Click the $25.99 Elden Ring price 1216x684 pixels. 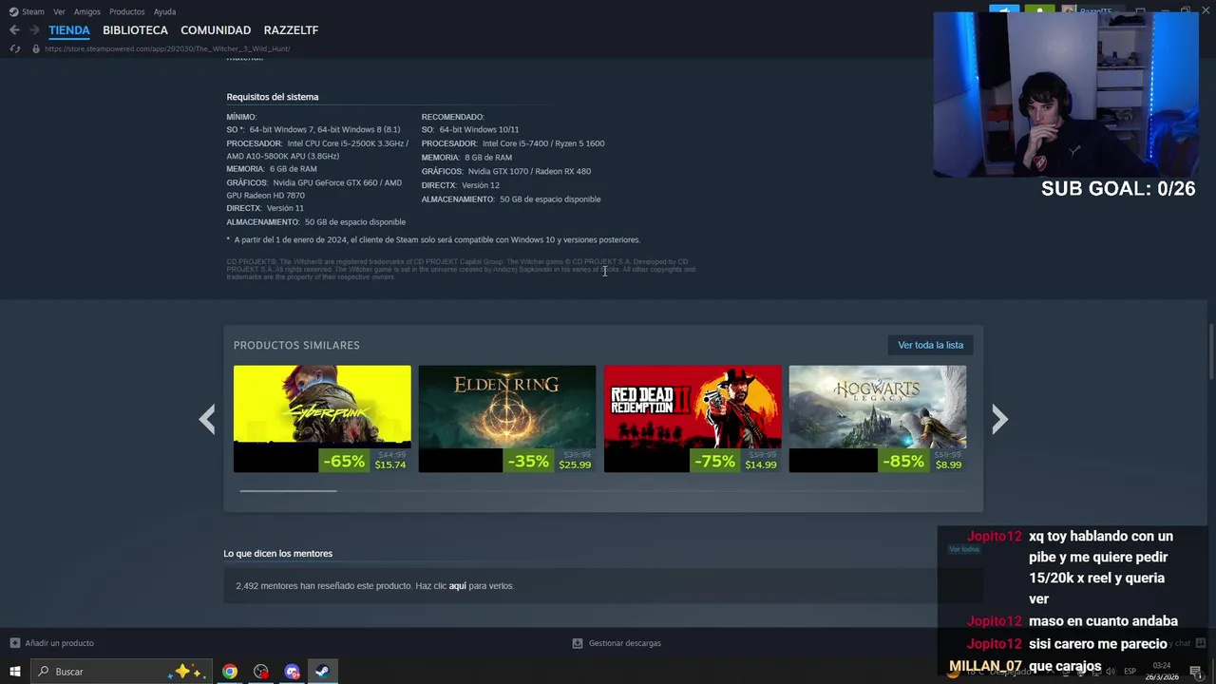click(x=575, y=465)
